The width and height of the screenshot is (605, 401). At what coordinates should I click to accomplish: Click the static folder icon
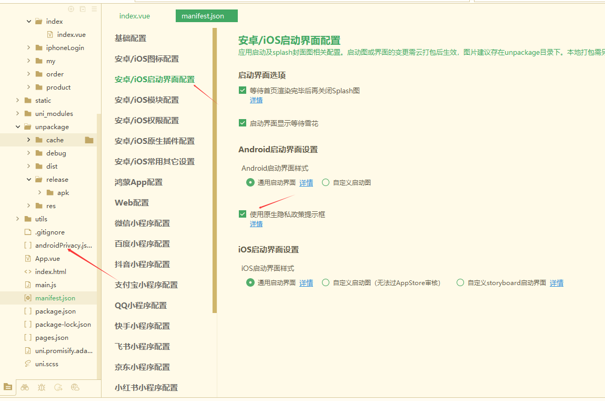28,101
